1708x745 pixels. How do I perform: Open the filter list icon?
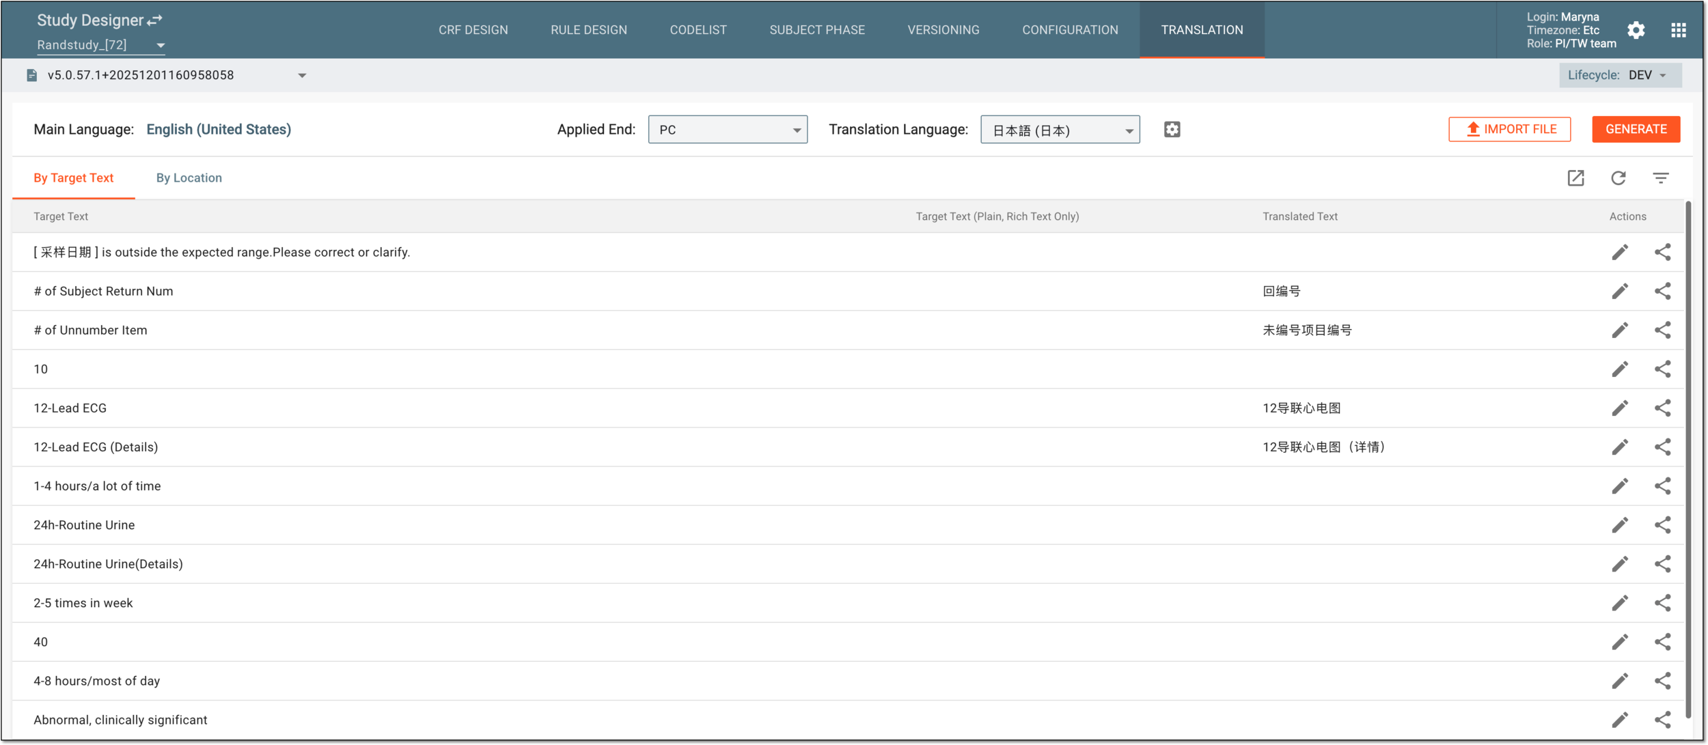(x=1661, y=178)
